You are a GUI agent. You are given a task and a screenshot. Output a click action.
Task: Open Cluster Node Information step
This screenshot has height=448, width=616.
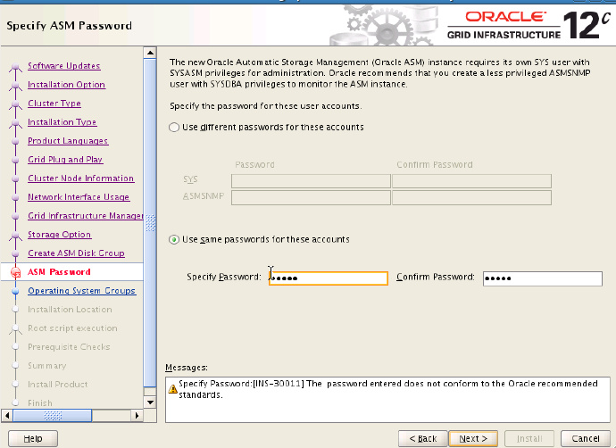81,178
